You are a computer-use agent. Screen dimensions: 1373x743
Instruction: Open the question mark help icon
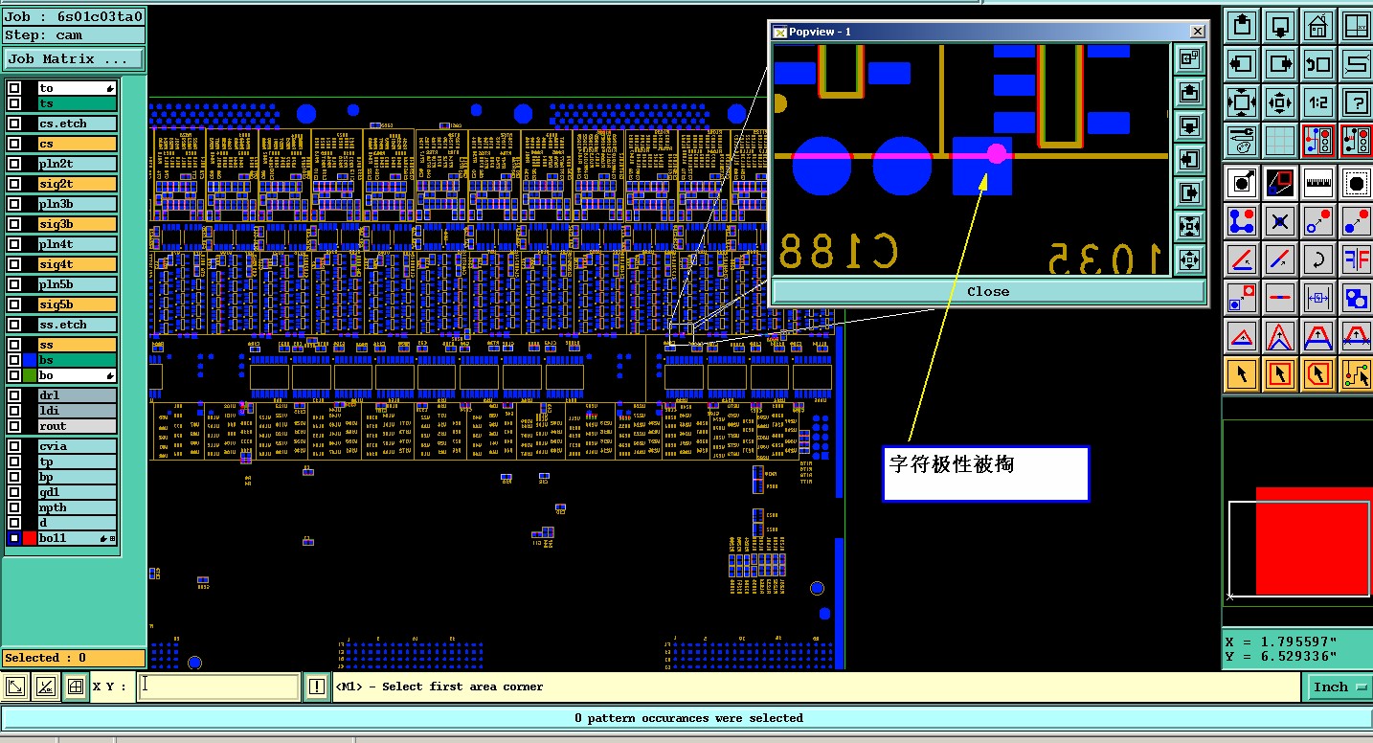1356,102
